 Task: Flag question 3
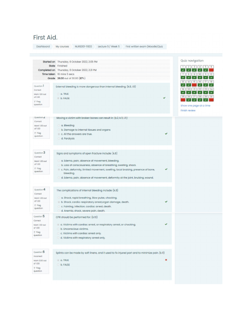point(39,170)
